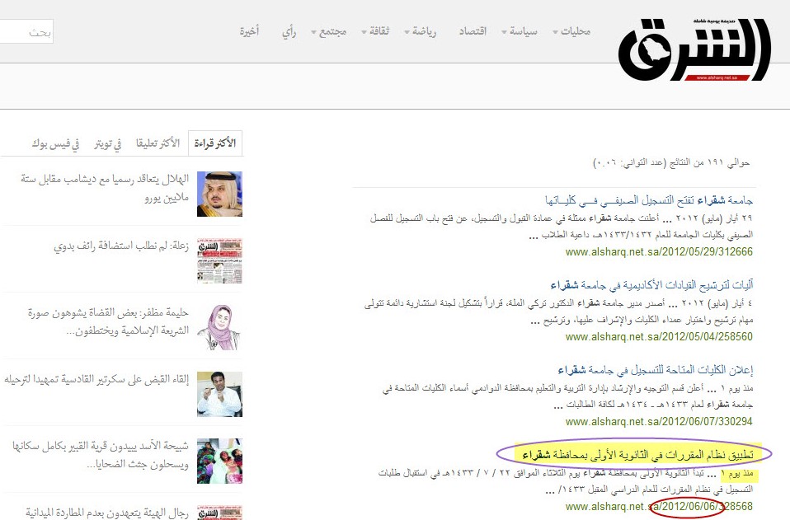Click URL ending 2012/06/07/330294
This screenshot has height=520, width=790.
tap(659, 421)
